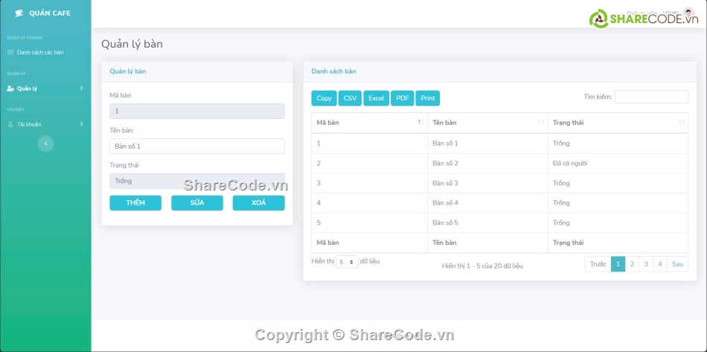
Task: Click the coffee cup logo icon
Action: pyautogui.click(x=19, y=13)
